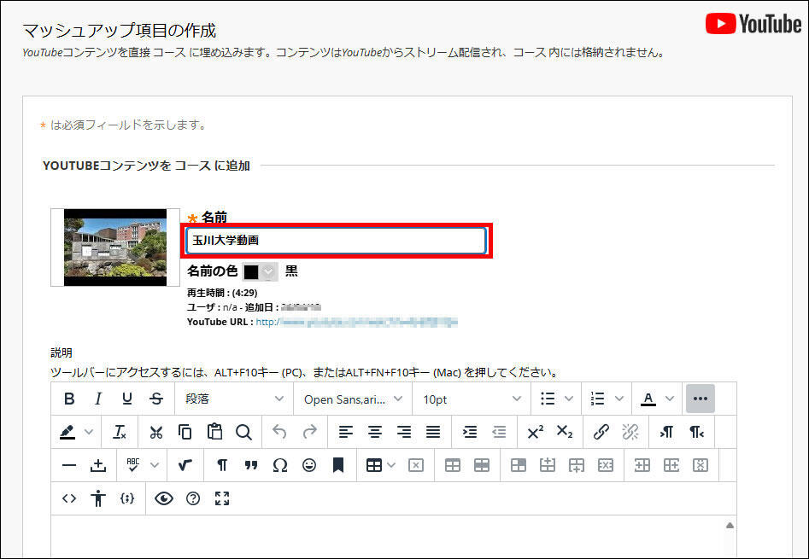Run ABC spell check
The width and height of the screenshot is (809, 559).
coord(133,465)
